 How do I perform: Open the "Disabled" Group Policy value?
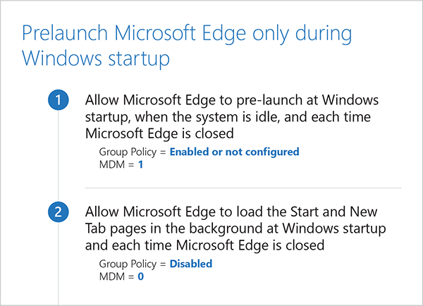pos(190,264)
